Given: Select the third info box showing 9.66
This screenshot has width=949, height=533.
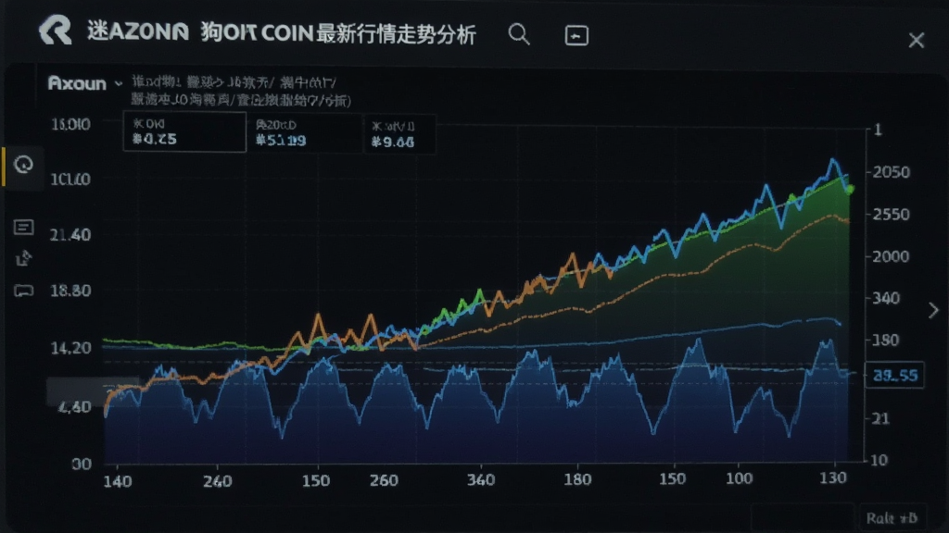Looking at the screenshot, I should click(x=400, y=134).
